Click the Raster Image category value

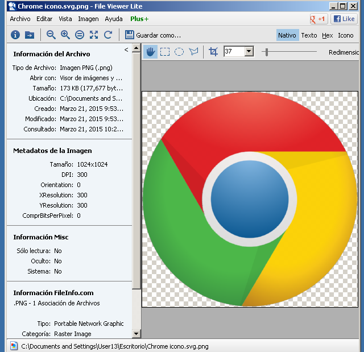[73, 334]
